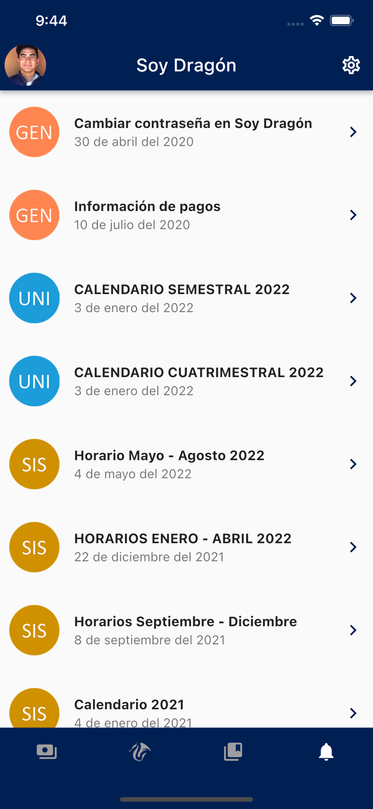Viewport: 373px width, 809px height.
Task: Expand Horarios Septiembre - Diciembre with chevron
Action: point(354,630)
